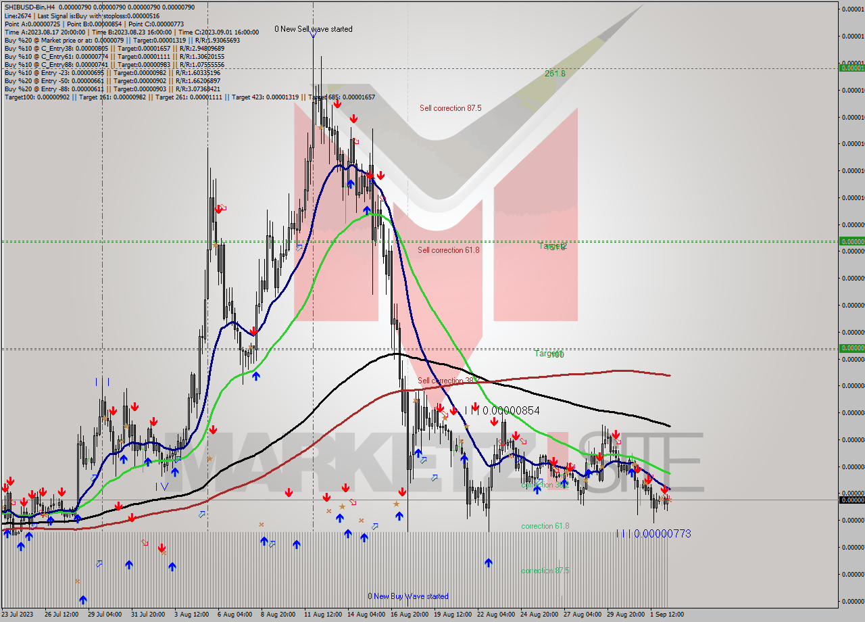
Task: Click the green price tag at the 261.8 level
Action: tap(851, 68)
